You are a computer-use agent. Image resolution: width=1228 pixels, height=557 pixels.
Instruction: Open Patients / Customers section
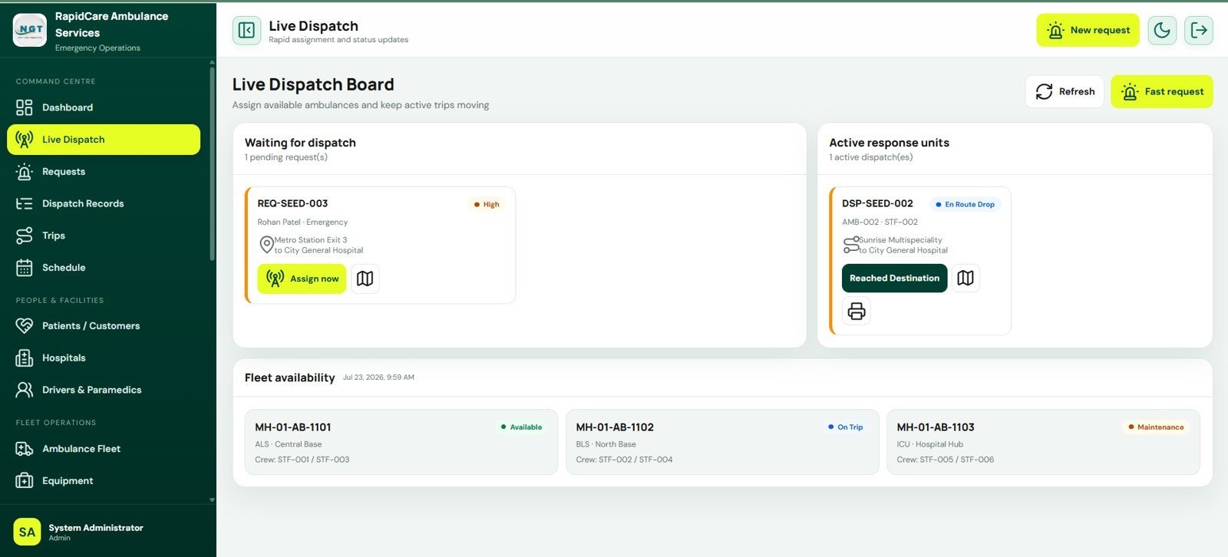pyautogui.click(x=104, y=326)
